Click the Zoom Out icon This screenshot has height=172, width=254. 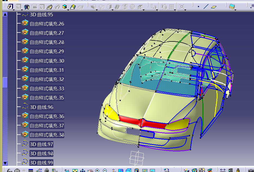click(105, 170)
